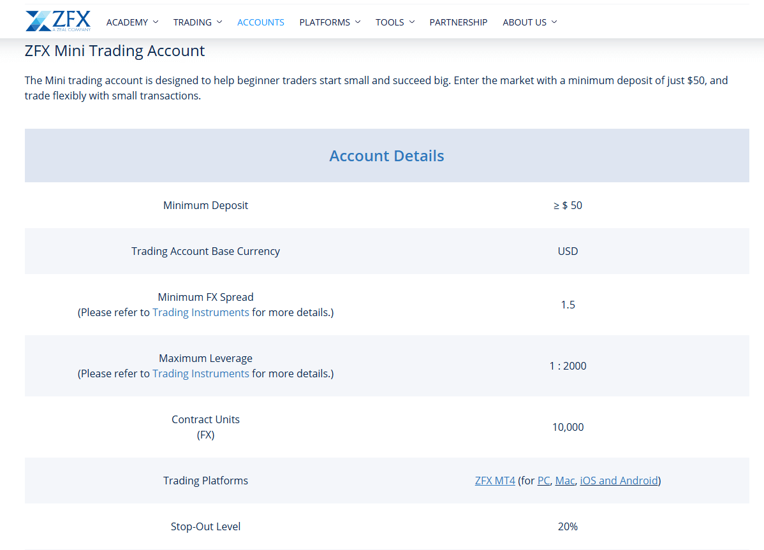
Task: Open Trading Instruments link under Maximum Leverage
Action: click(201, 374)
